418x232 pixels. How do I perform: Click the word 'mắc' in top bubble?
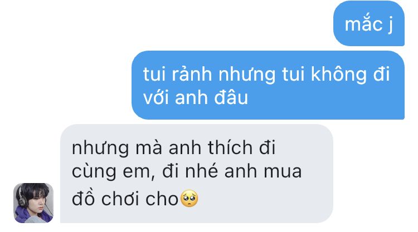point(363,23)
